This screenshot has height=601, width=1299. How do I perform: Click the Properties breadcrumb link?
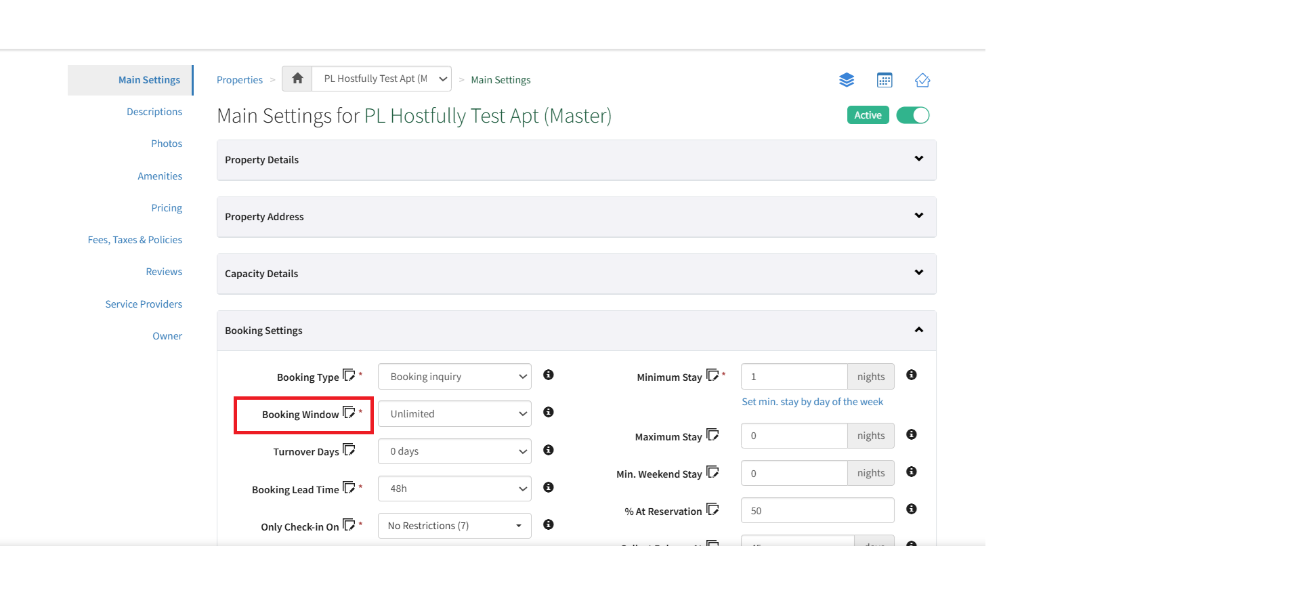(240, 80)
